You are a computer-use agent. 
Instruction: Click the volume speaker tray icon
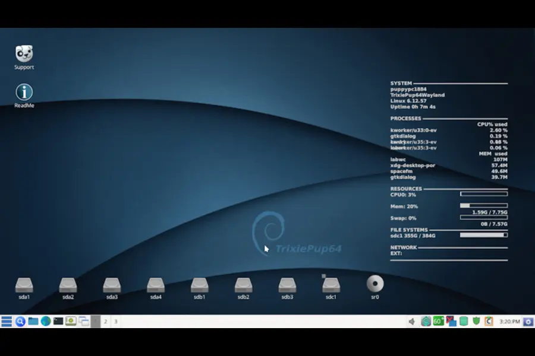[412, 321]
